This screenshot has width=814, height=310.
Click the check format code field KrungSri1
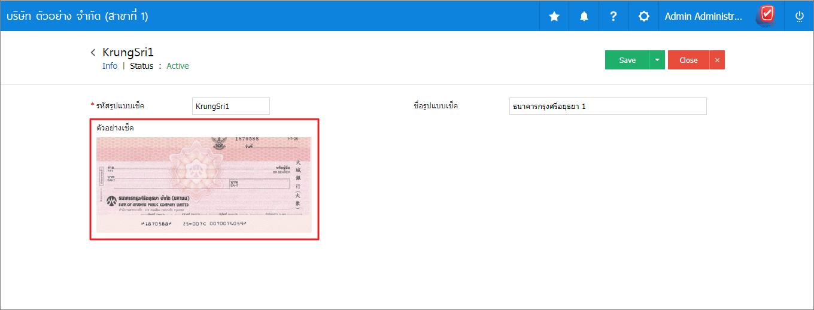click(231, 106)
